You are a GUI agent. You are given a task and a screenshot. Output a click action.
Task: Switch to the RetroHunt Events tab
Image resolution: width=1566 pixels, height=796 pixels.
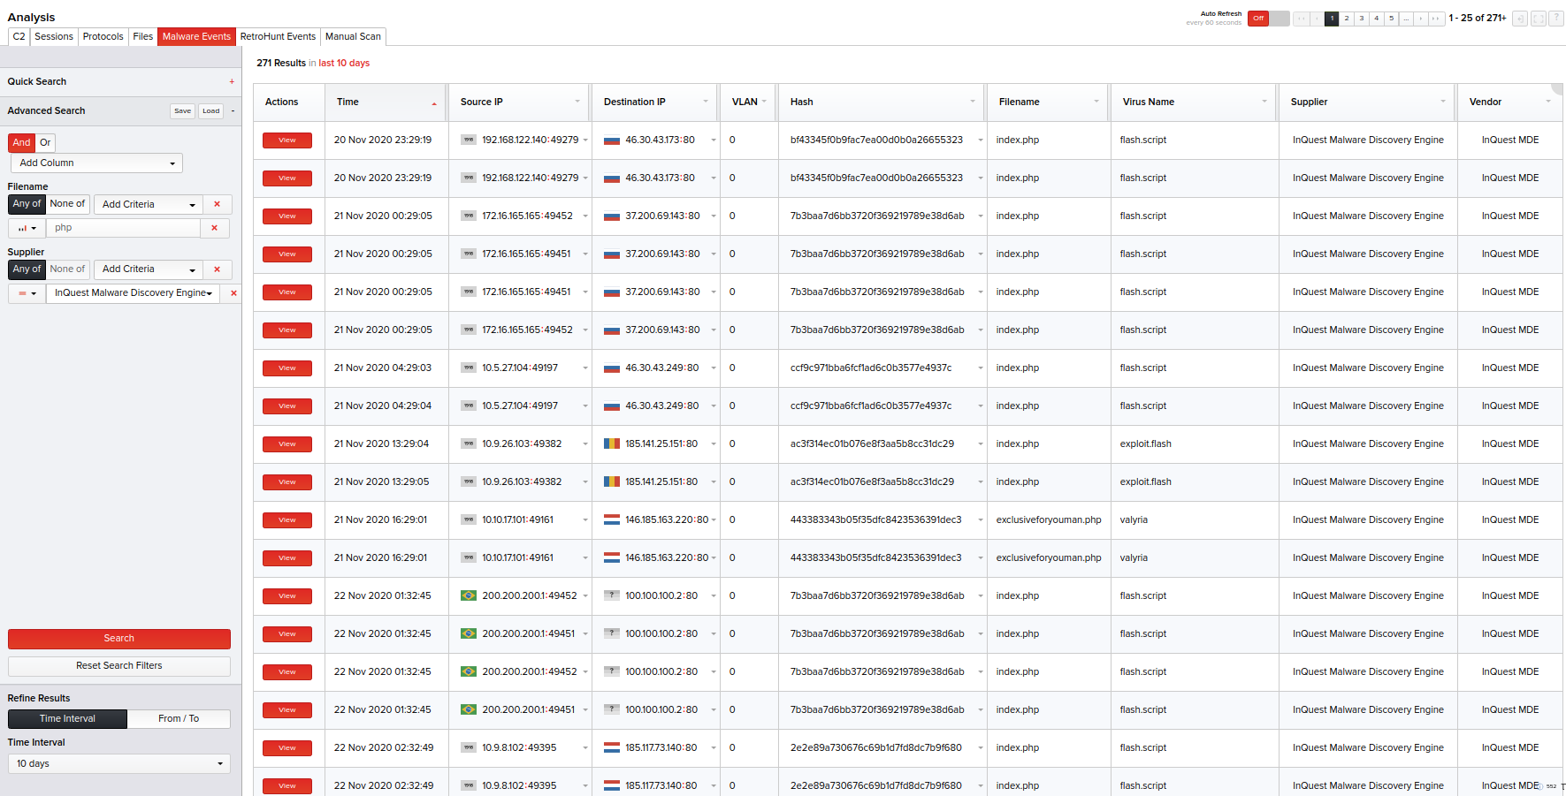278,37
